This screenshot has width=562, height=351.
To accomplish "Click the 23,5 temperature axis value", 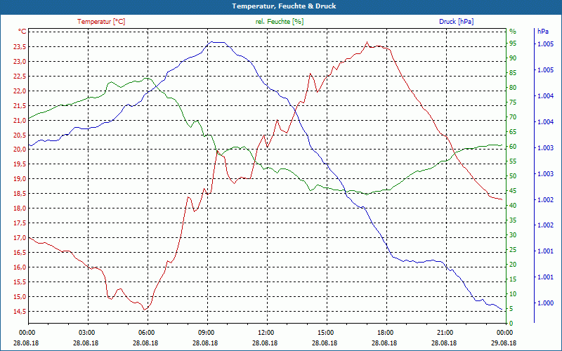I will pos(20,46).
